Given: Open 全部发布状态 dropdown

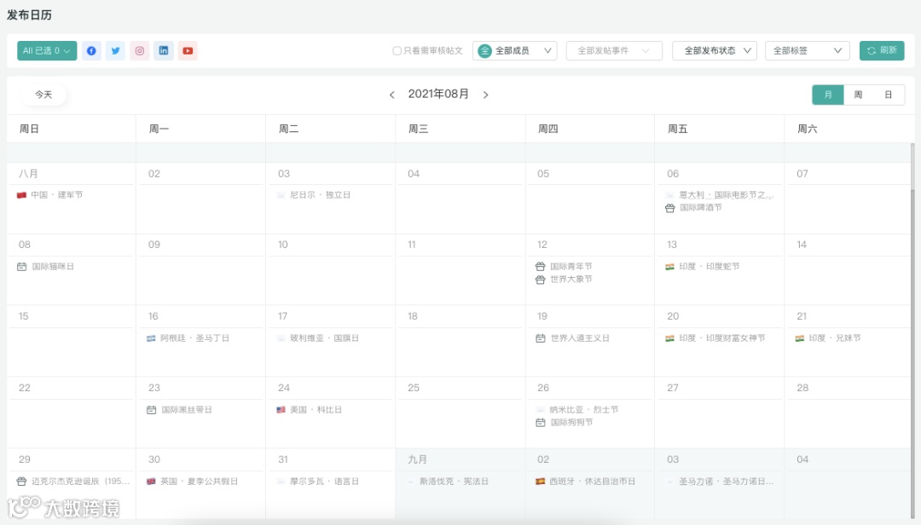Looking at the screenshot, I should (x=715, y=51).
